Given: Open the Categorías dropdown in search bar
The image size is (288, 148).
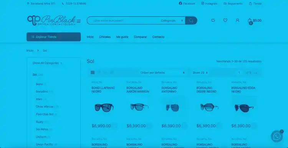Looking at the screenshot, I should [x=172, y=21].
